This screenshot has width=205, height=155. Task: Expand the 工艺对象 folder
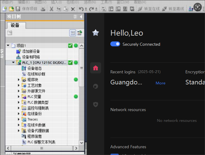pos(19,85)
